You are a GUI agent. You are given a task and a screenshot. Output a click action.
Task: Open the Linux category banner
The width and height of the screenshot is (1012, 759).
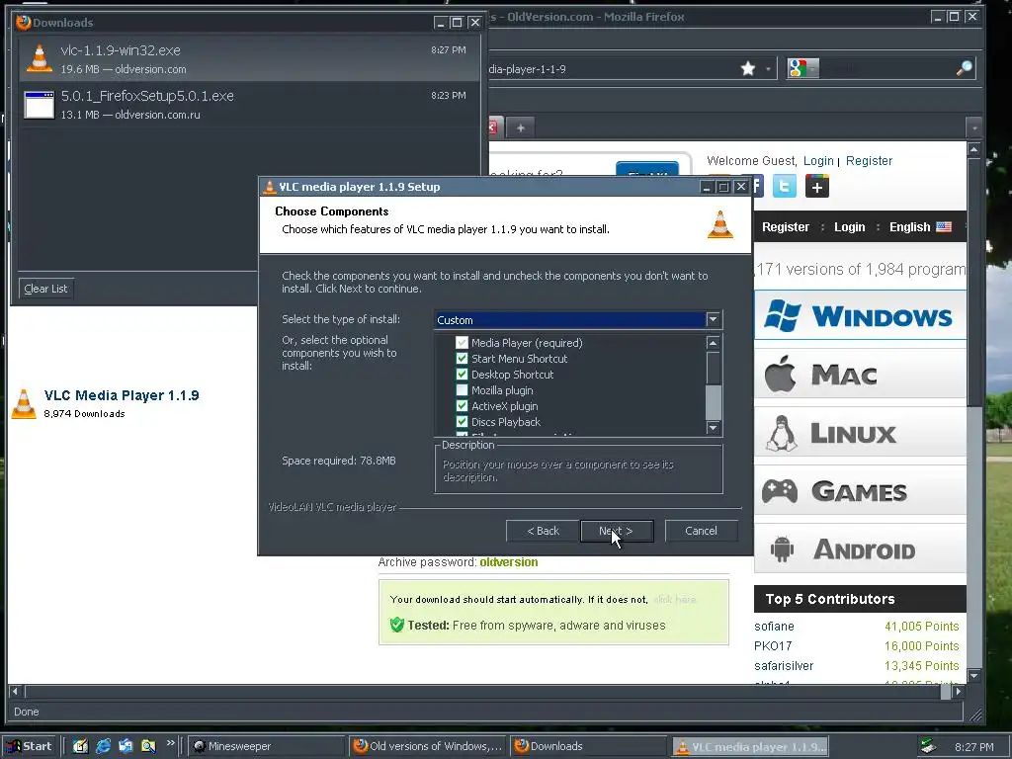tap(860, 432)
